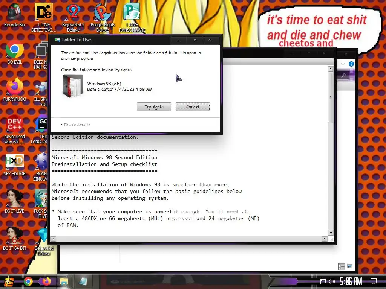Screen dimensions: 386x289
Task: Open the BOSN SIMULA desktop shortcut
Action: (x=41, y=167)
